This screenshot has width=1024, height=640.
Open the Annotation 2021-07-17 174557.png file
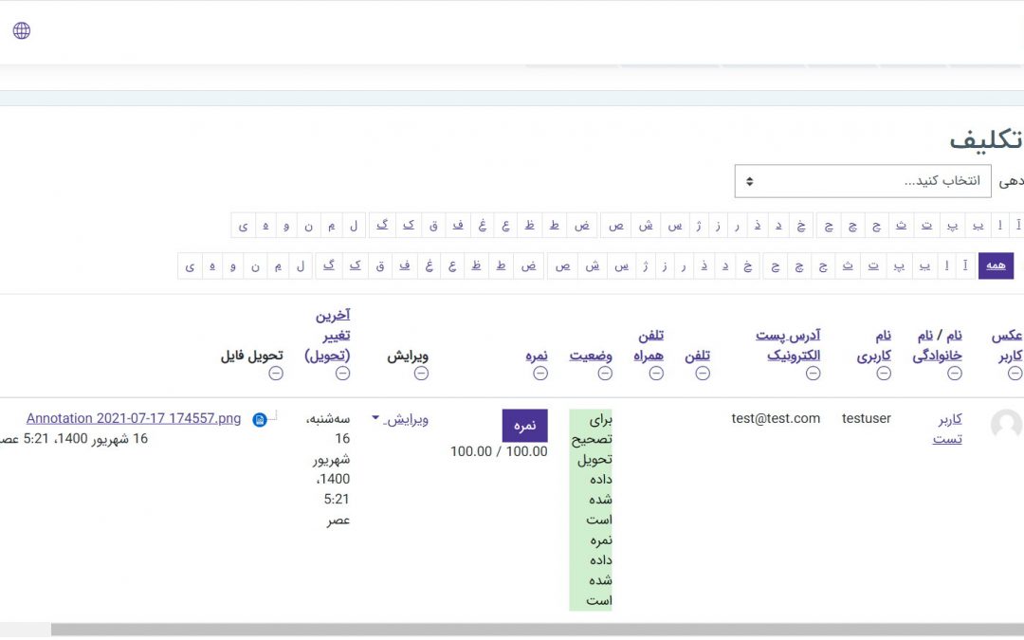coord(134,418)
